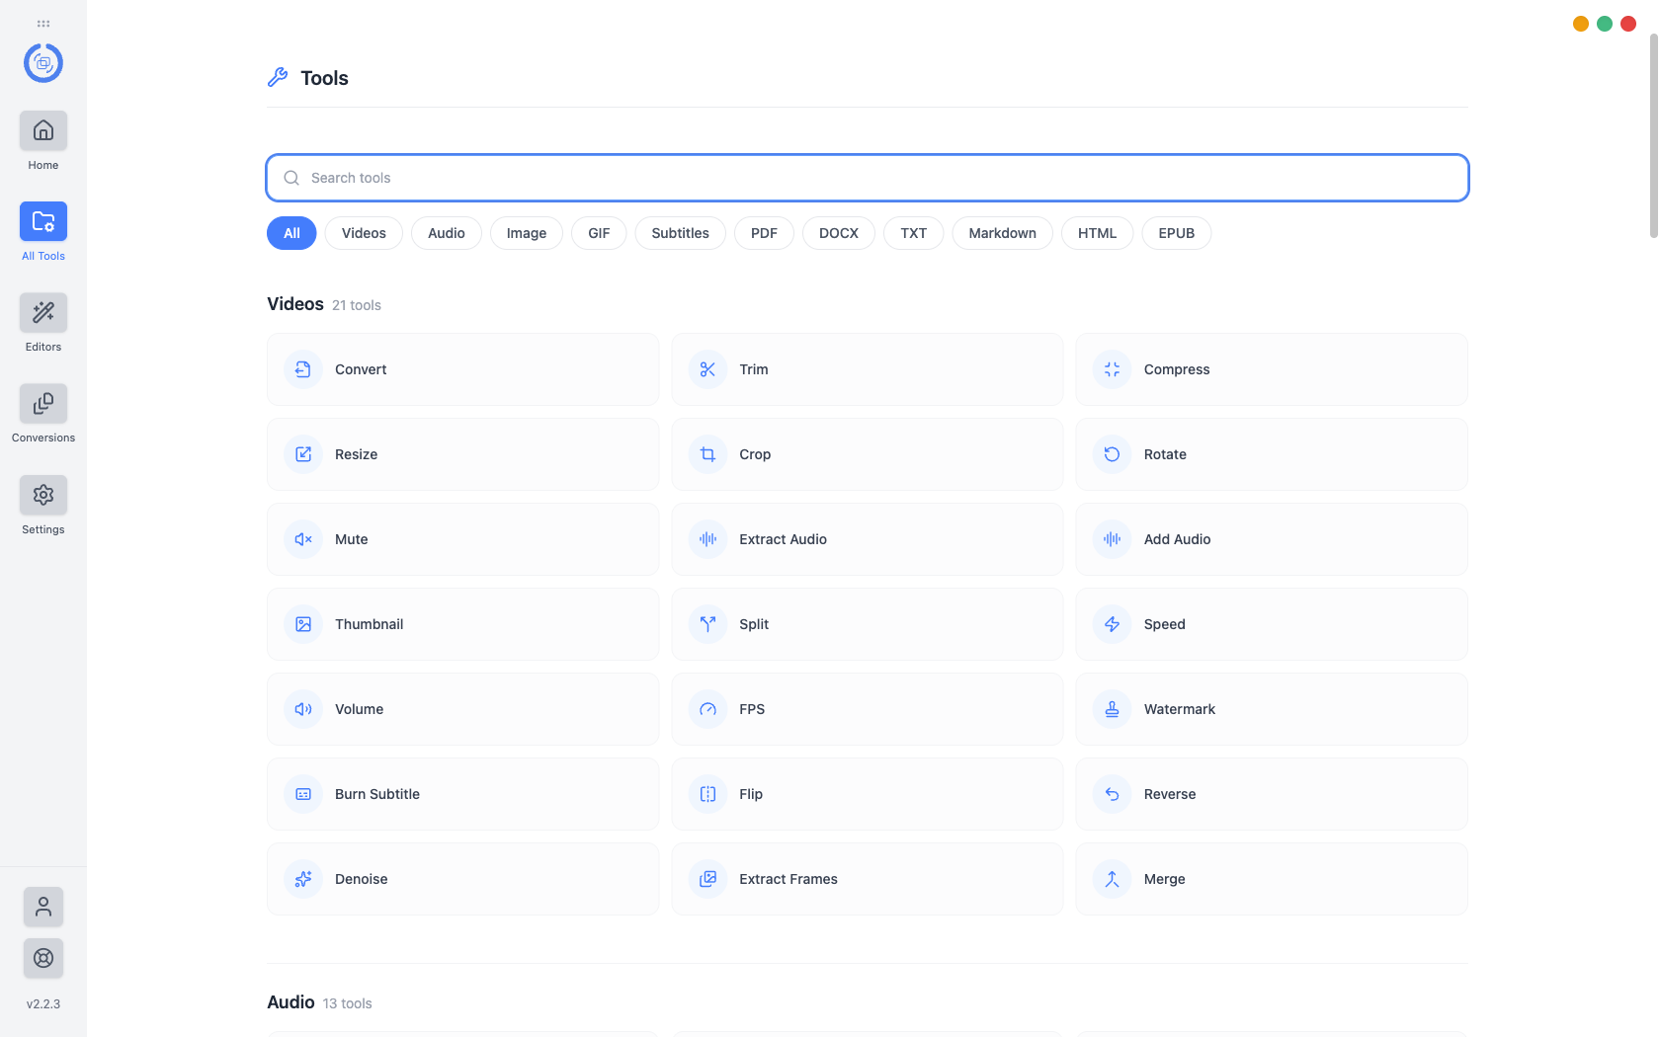Screen dimensions: 1660x1037
Task: Click the green window control dot
Action: click(1605, 24)
